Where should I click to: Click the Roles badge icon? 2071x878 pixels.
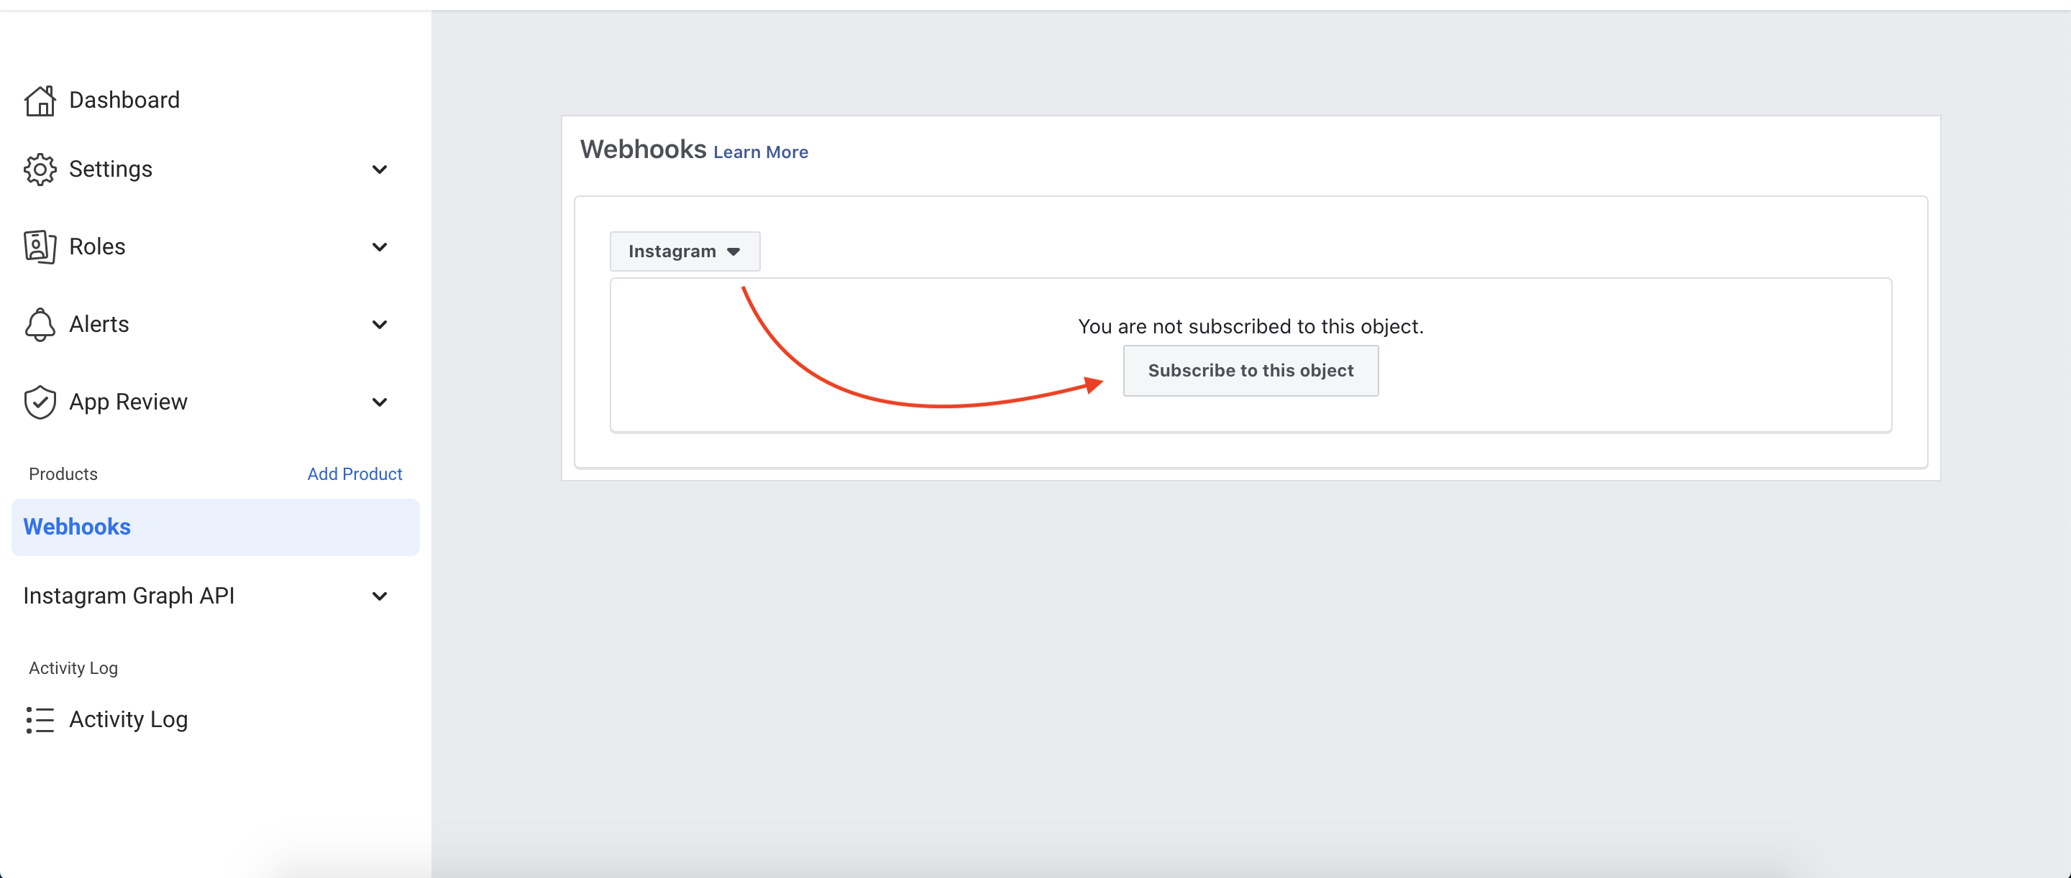40,246
